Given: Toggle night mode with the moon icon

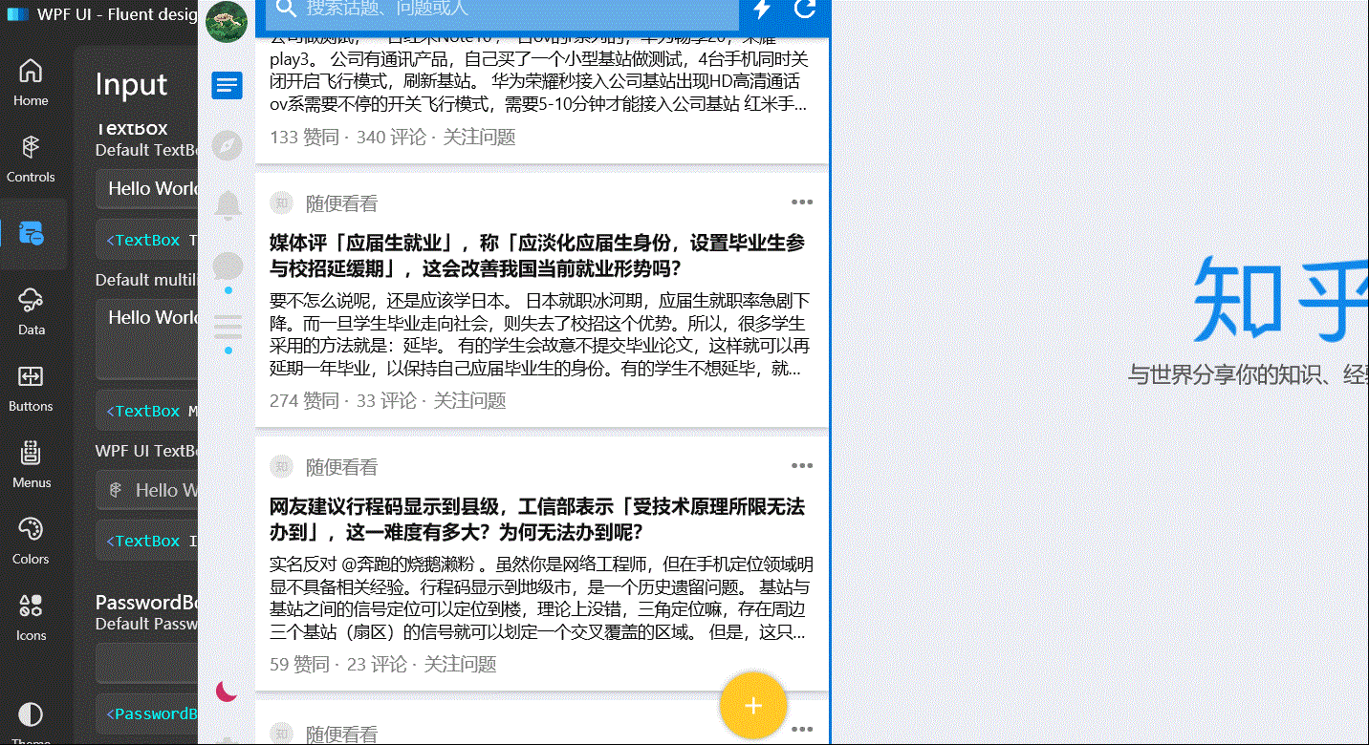Looking at the screenshot, I should click(x=227, y=691).
